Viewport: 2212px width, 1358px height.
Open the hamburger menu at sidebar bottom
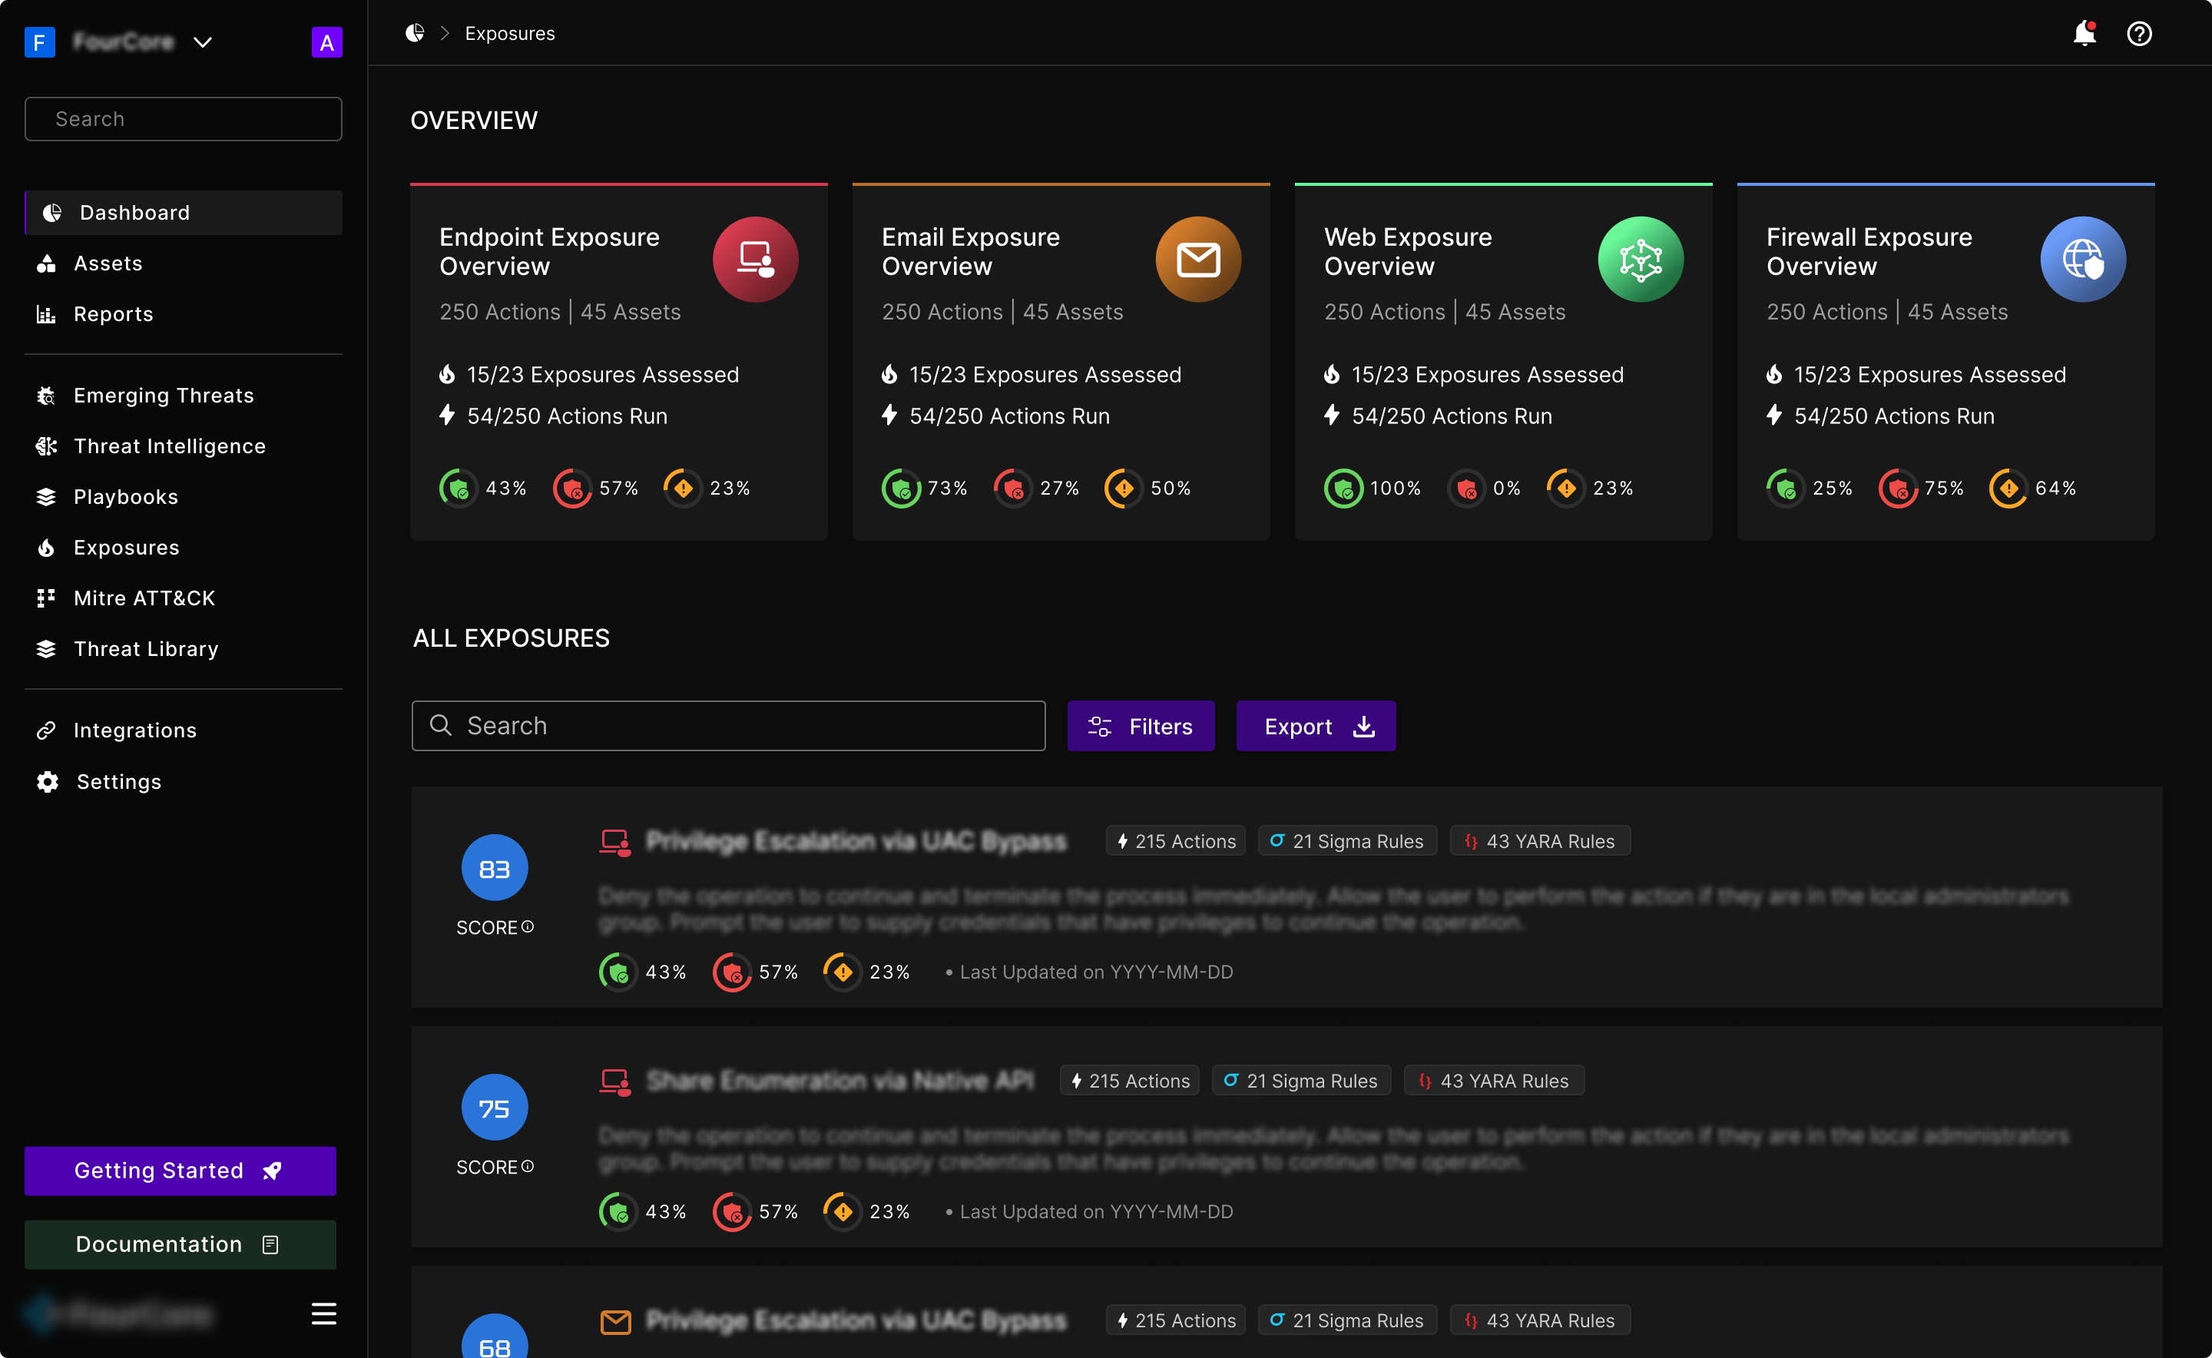pos(323,1313)
